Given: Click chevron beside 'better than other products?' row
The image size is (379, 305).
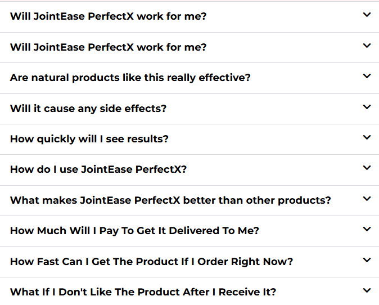Looking at the screenshot, I should (367, 199).
